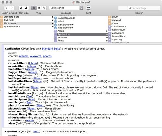Screen dimensions: 162x136
Task: Open the keywords element link
Action: (x=36, y=56)
